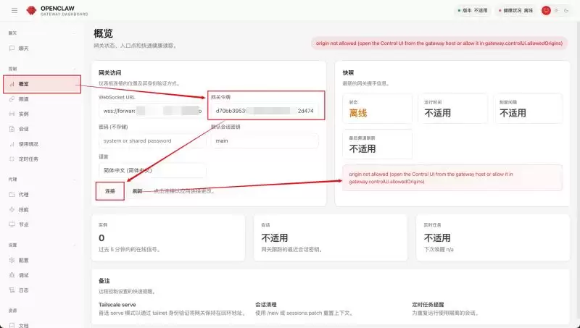This screenshot has height=328, width=580.
Task: Open 概览 overview in sidebar
Action: click(x=42, y=84)
